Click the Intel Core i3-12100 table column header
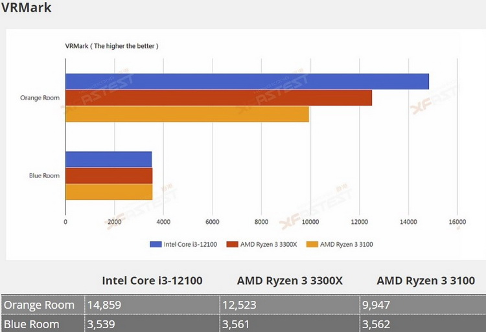The image size is (486, 332). [x=152, y=281]
